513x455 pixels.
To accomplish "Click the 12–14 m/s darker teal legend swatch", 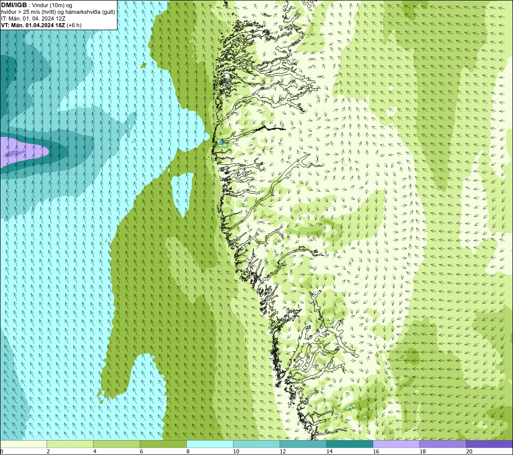I will pos(303,444).
